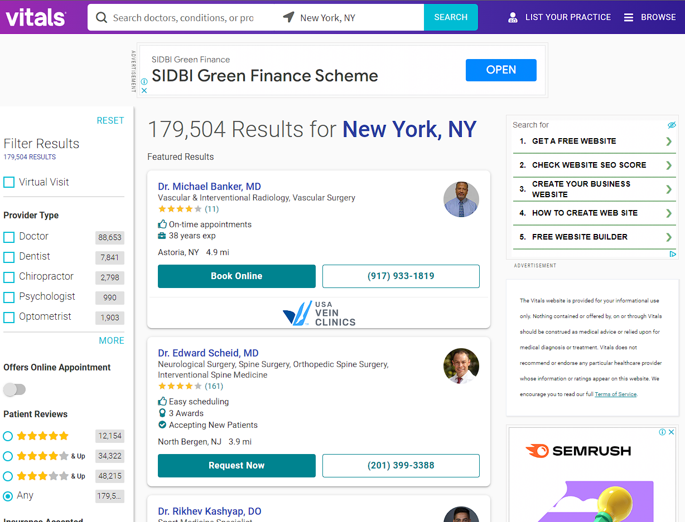Click the thumbs-up icon next to Easy scheduling
Image resolution: width=685 pixels, height=522 pixels.
[x=162, y=401]
